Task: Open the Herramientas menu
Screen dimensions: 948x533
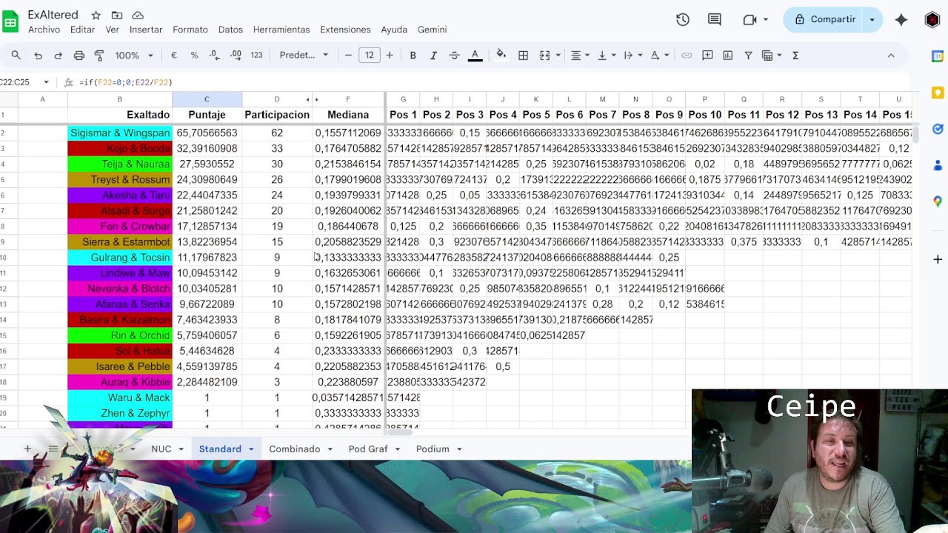Action: pos(281,30)
